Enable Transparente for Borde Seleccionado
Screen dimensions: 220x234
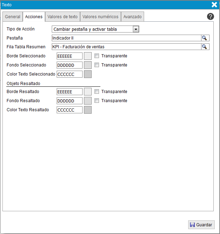point(97,56)
